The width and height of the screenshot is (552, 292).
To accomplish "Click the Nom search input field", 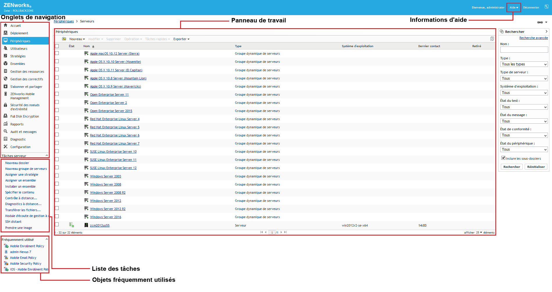I will coord(524,50).
